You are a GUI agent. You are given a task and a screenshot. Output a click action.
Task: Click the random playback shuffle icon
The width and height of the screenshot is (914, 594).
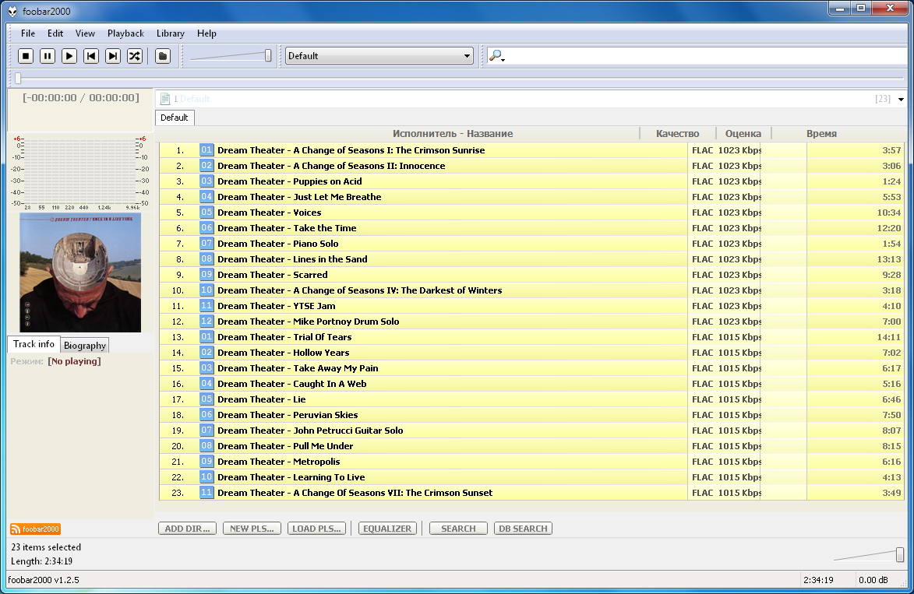pos(135,56)
